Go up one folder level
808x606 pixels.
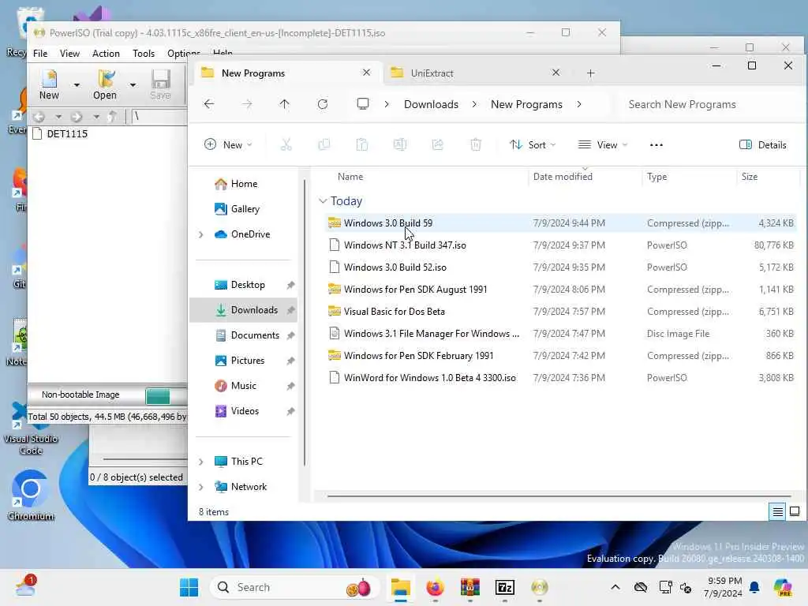pos(284,104)
